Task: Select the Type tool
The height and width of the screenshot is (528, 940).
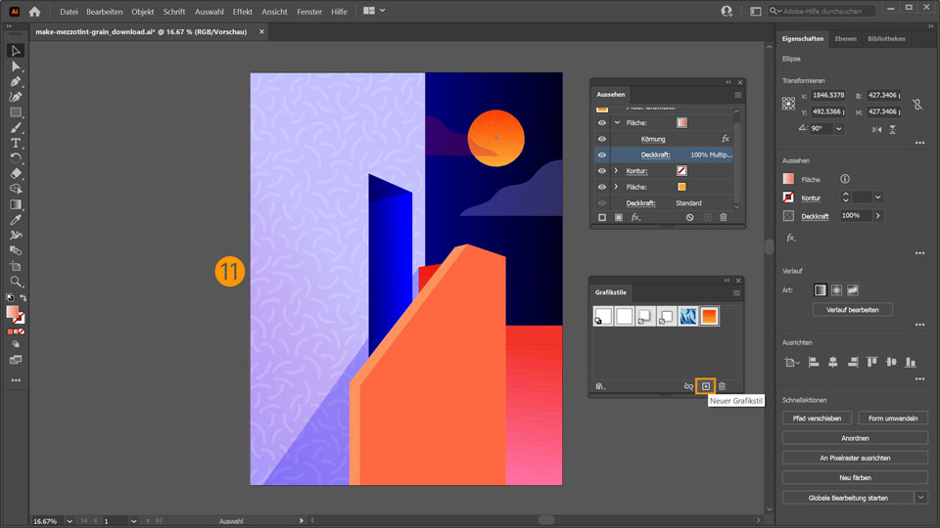Action: (x=16, y=143)
